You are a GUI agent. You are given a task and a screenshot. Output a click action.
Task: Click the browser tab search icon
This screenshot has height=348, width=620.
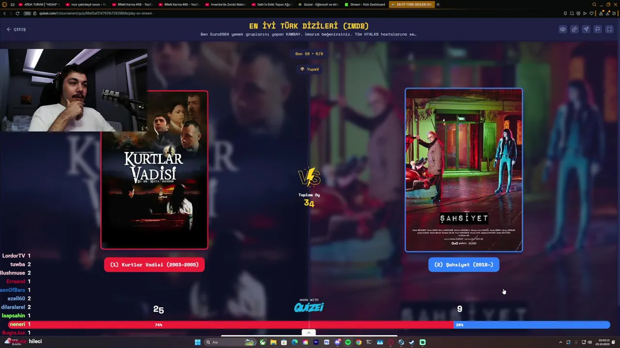click(594, 4)
